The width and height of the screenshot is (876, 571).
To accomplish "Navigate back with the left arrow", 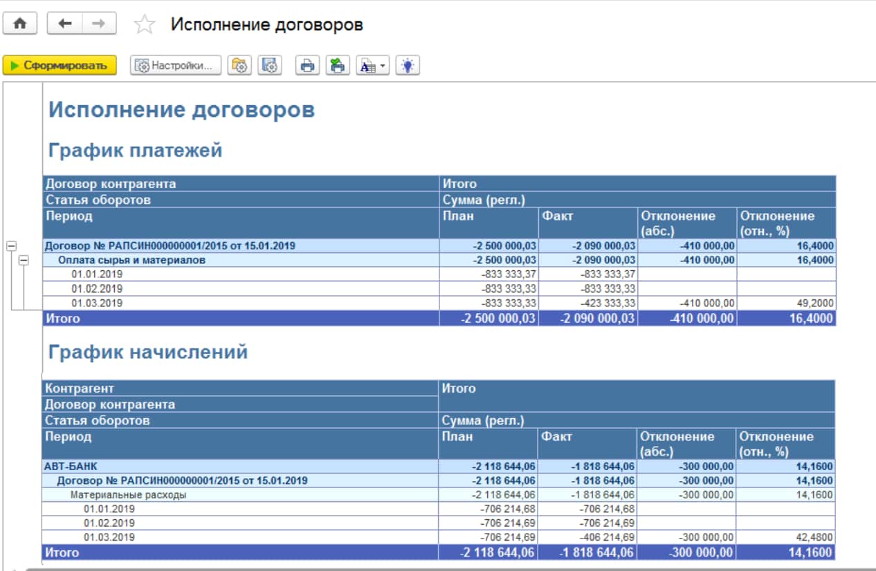I will 64,24.
